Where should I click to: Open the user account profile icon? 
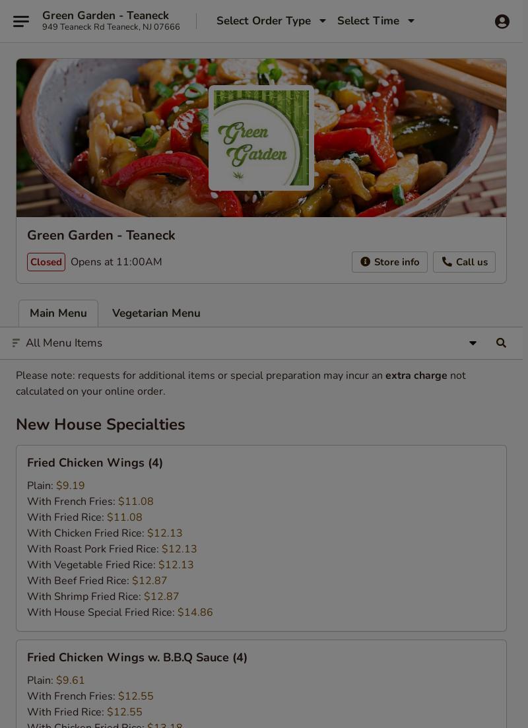(502, 21)
